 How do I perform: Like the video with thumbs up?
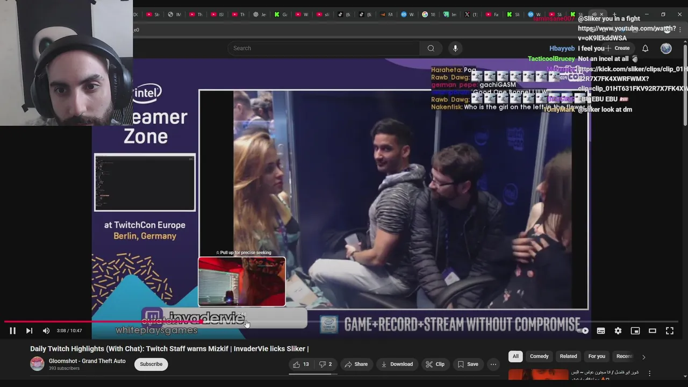[x=301, y=364]
